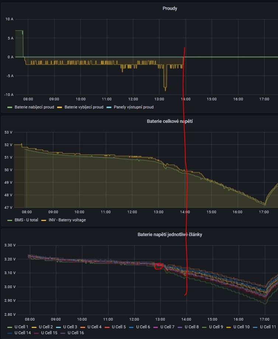Isolate the U Cell 6 legend entry
This screenshot has height=339, width=278.
[x=143, y=327]
